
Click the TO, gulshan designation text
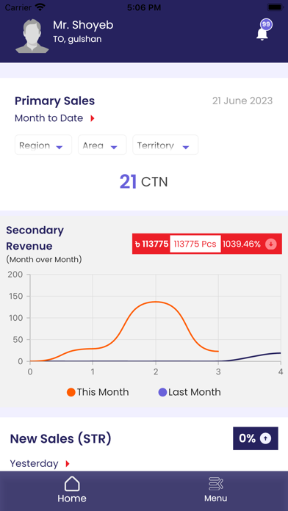click(x=77, y=39)
